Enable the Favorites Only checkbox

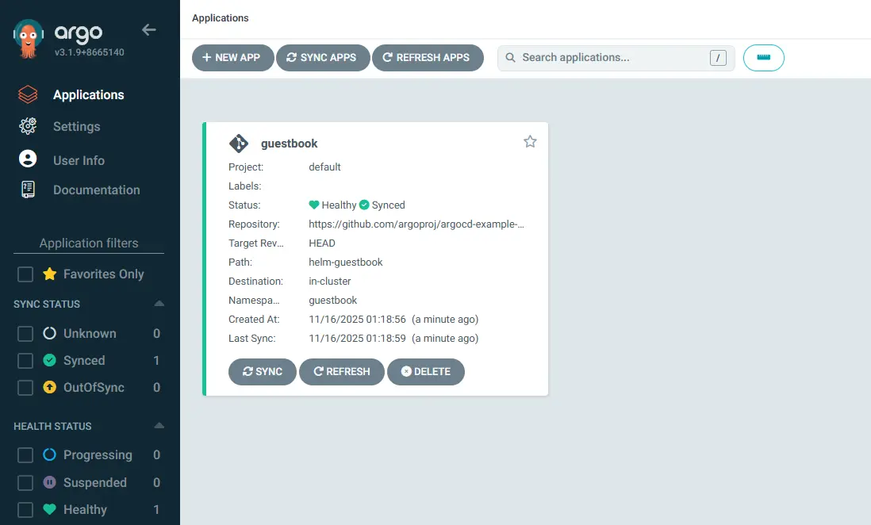click(25, 274)
